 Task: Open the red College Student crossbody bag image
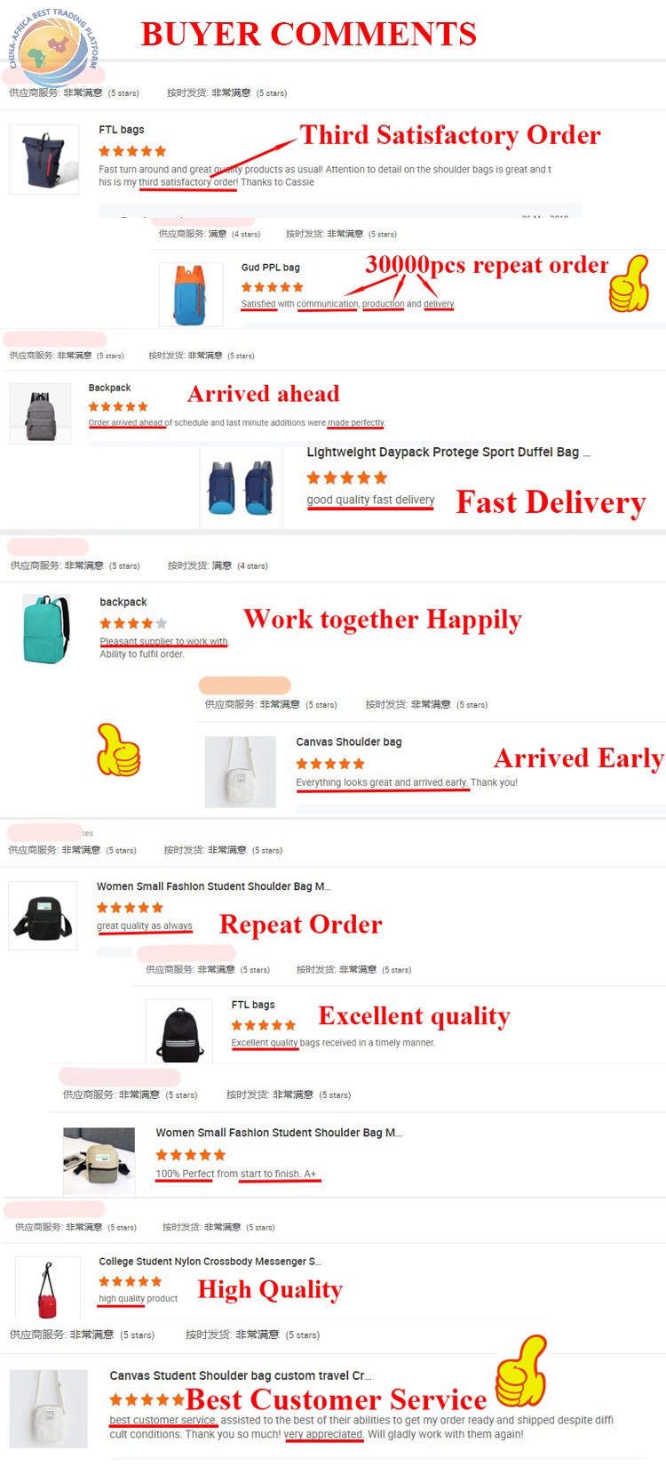click(x=46, y=1289)
